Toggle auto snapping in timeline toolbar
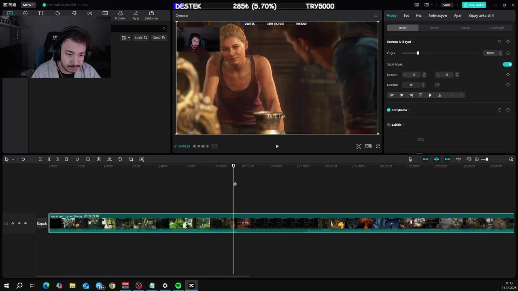 coord(437,159)
